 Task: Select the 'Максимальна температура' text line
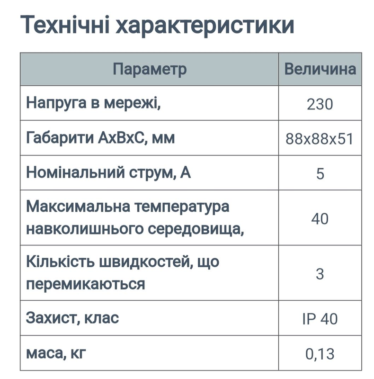127,207
